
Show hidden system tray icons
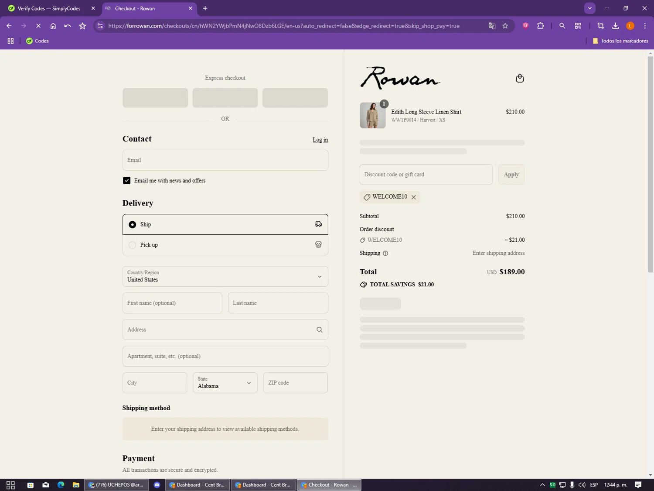tap(542, 485)
